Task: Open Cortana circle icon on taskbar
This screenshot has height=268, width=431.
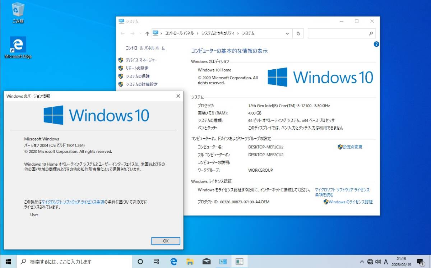Action: point(140,262)
